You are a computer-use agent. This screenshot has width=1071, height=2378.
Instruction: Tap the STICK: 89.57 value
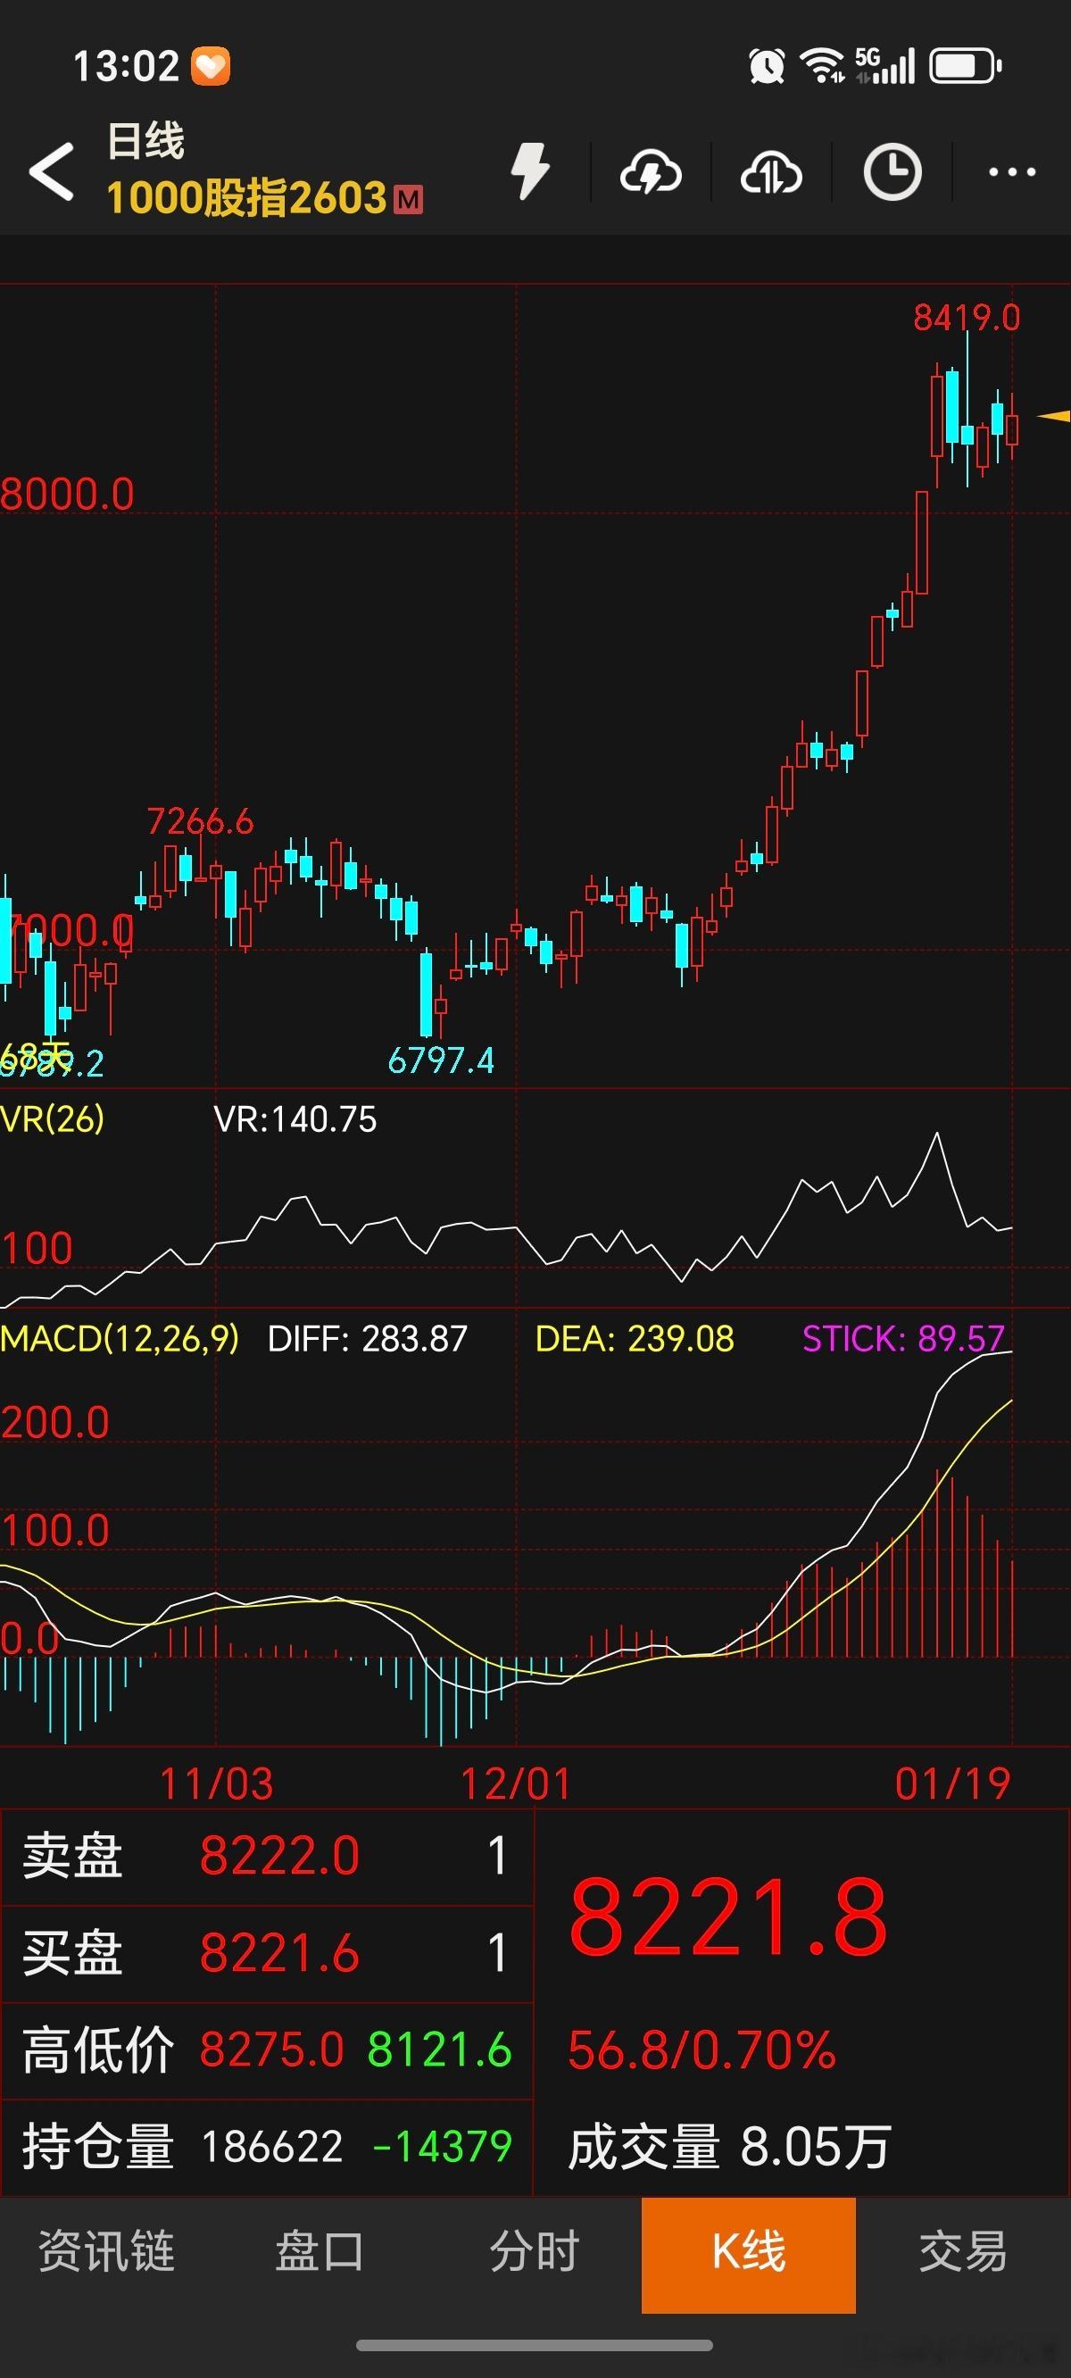(x=903, y=1339)
